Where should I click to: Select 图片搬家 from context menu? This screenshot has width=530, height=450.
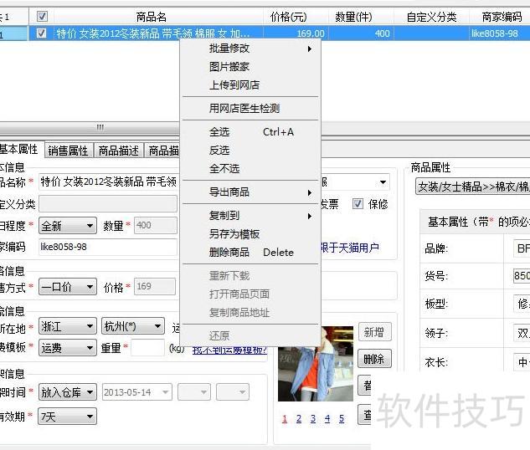pyautogui.click(x=229, y=67)
